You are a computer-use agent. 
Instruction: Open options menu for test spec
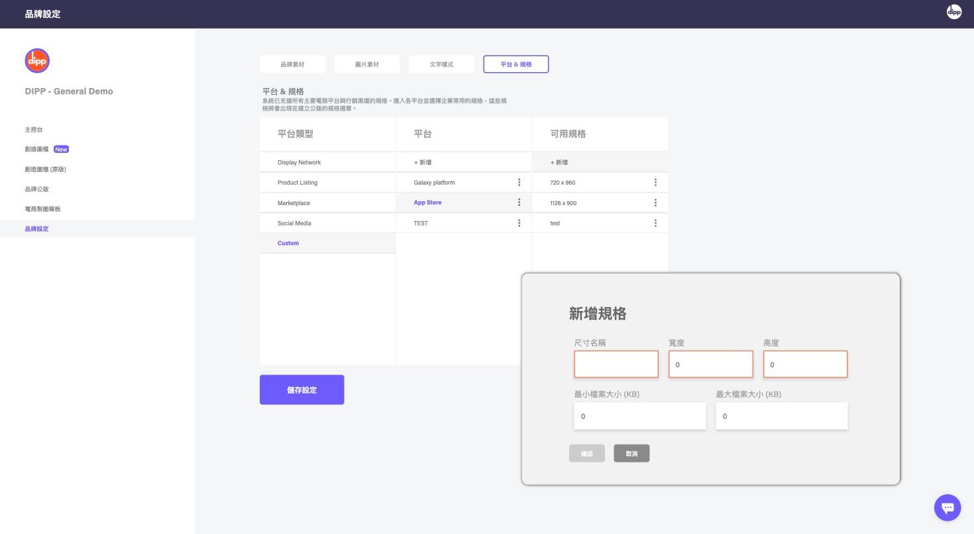click(655, 223)
